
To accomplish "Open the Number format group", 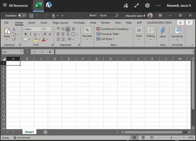I will pyautogui.click(x=87, y=33).
